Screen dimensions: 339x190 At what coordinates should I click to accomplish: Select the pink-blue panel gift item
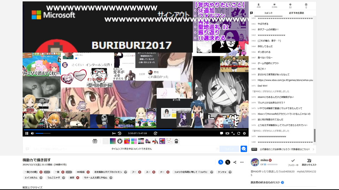click(x=141, y=141)
